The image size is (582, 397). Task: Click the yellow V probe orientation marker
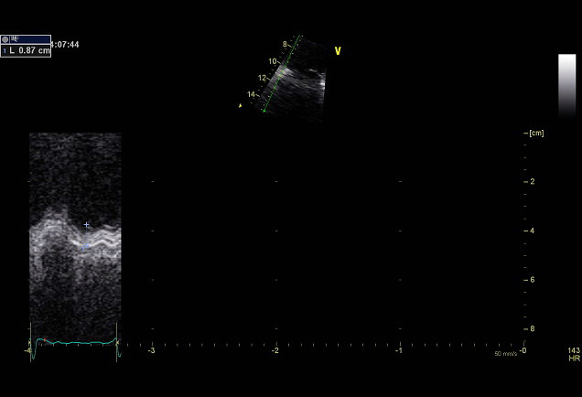(337, 51)
